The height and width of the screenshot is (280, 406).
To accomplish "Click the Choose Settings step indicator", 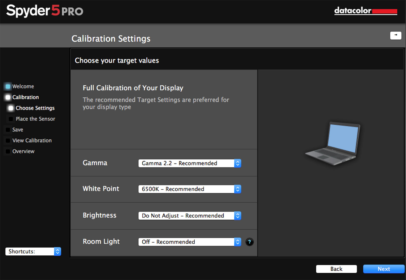I will coord(11,108).
